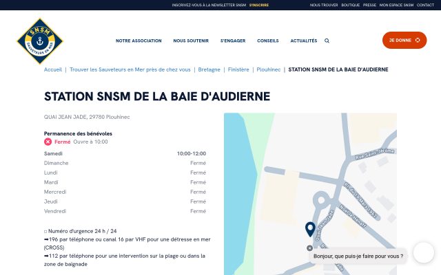Click Vendredi row label
The width and height of the screenshot is (441, 275).
click(55, 211)
